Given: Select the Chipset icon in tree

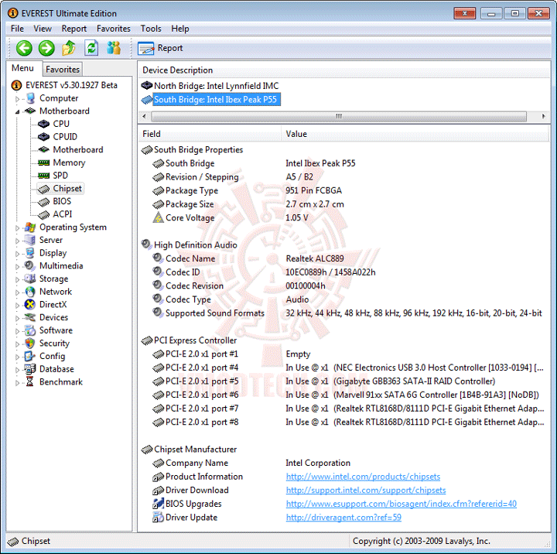Looking at the screenshot, I should click(43, 189).
